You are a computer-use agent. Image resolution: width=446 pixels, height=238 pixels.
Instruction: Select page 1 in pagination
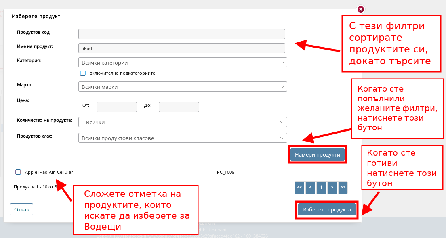click(x=321, y=188)
